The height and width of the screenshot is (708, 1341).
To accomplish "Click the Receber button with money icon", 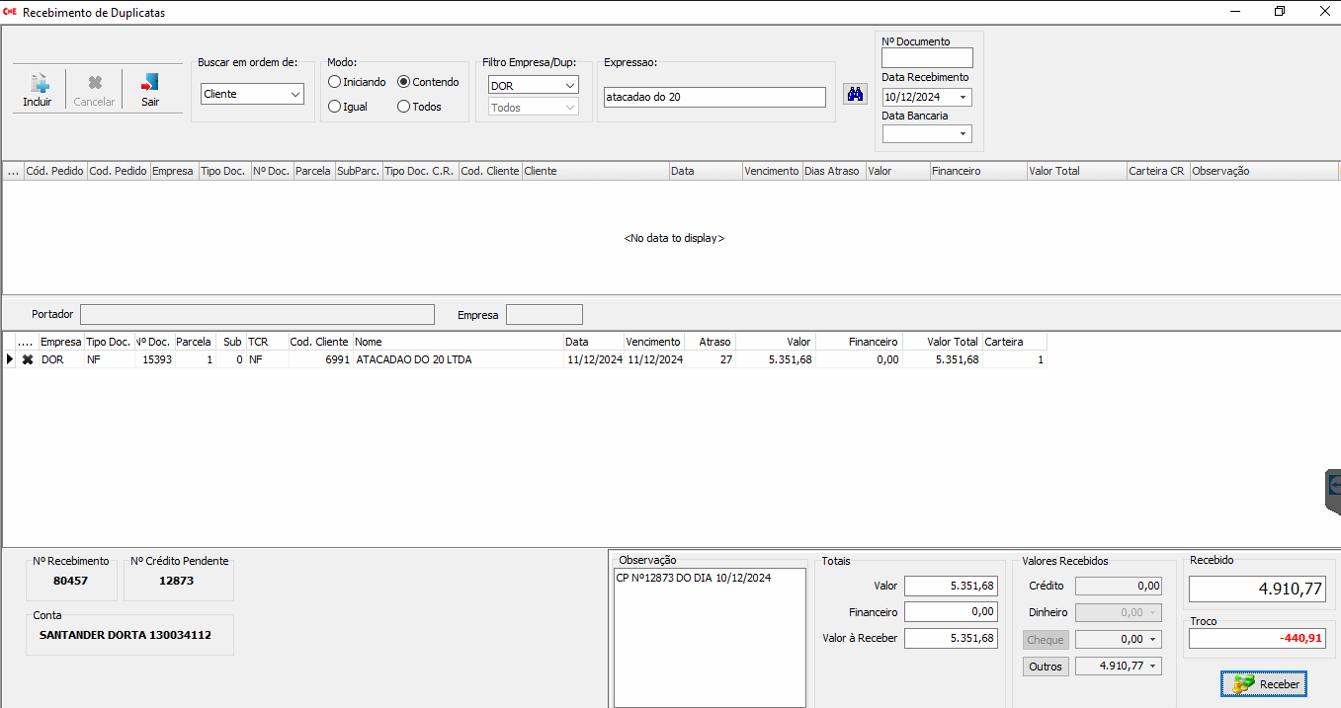I will 1264,684.
